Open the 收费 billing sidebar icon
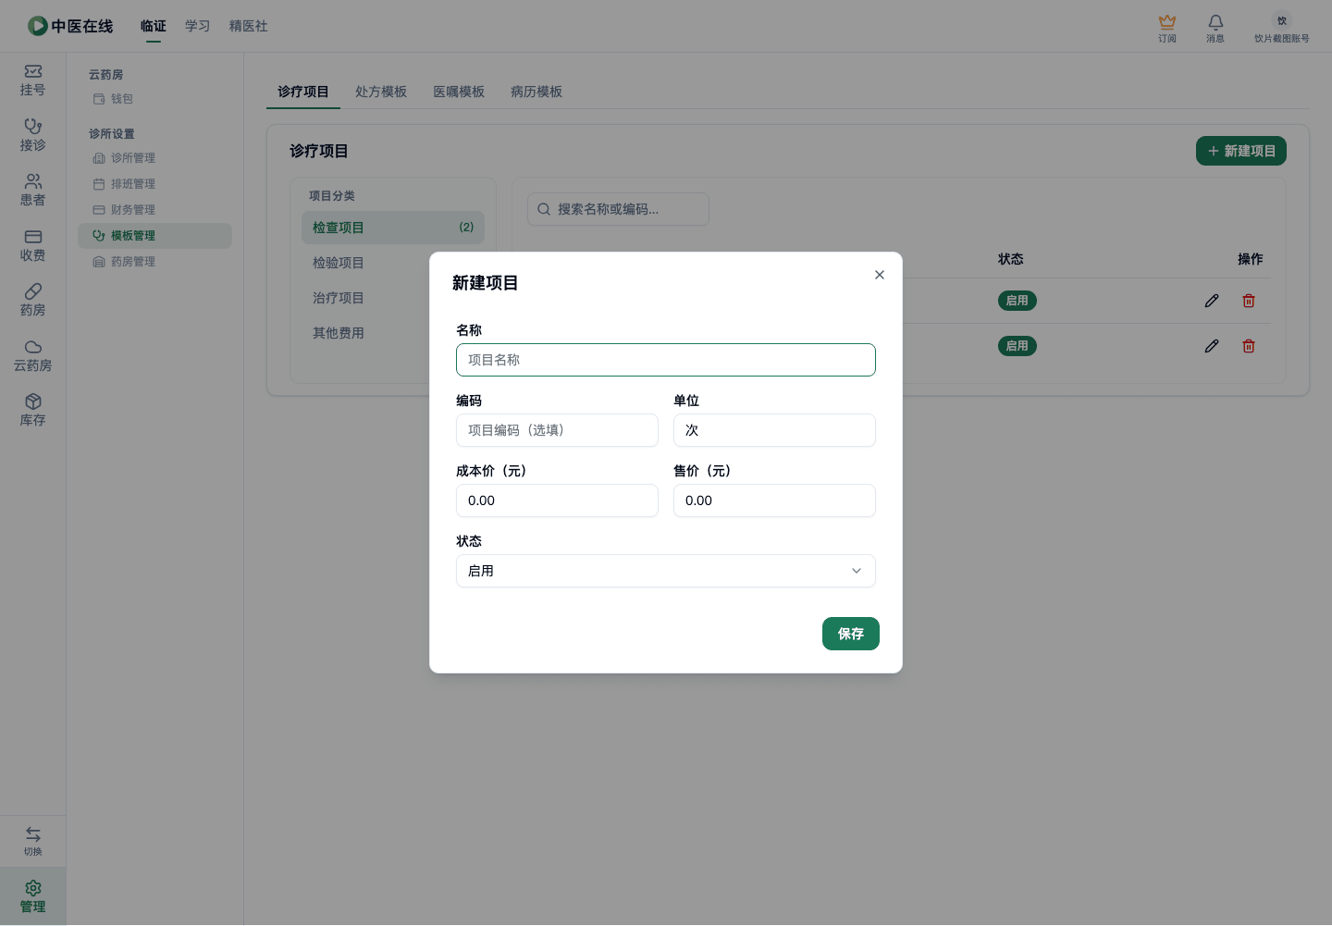1332x926 pixels. pos(32,246)
